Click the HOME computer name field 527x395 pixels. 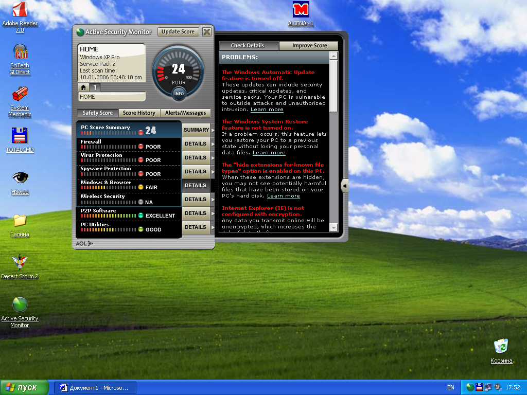point(112,97)
